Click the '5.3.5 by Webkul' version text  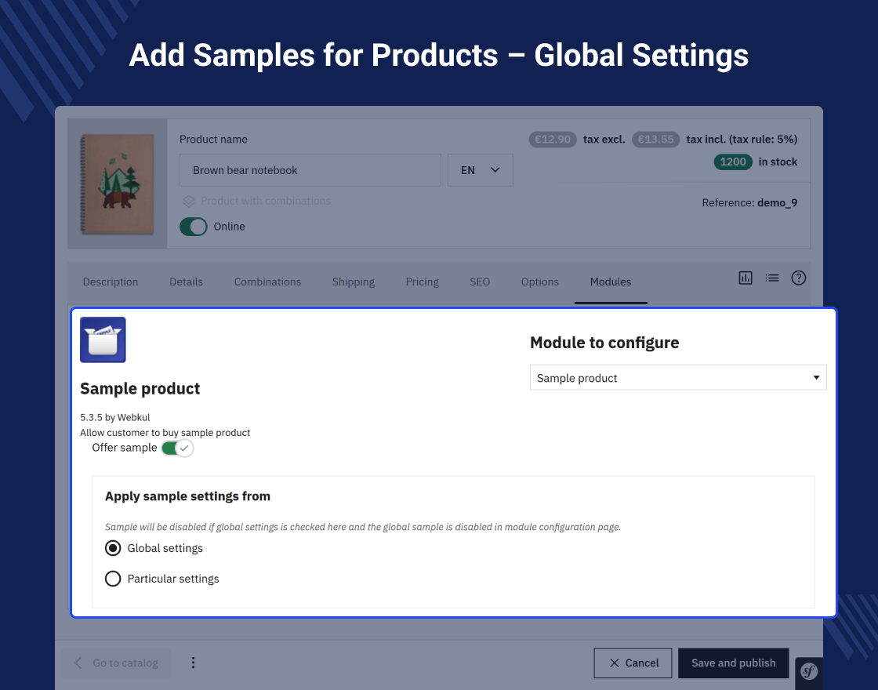coord(114,417)
